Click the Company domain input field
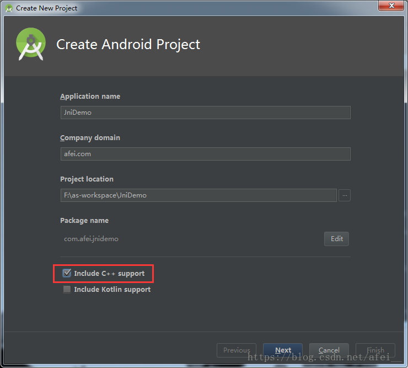408x368 pixels. coord(205,154)
